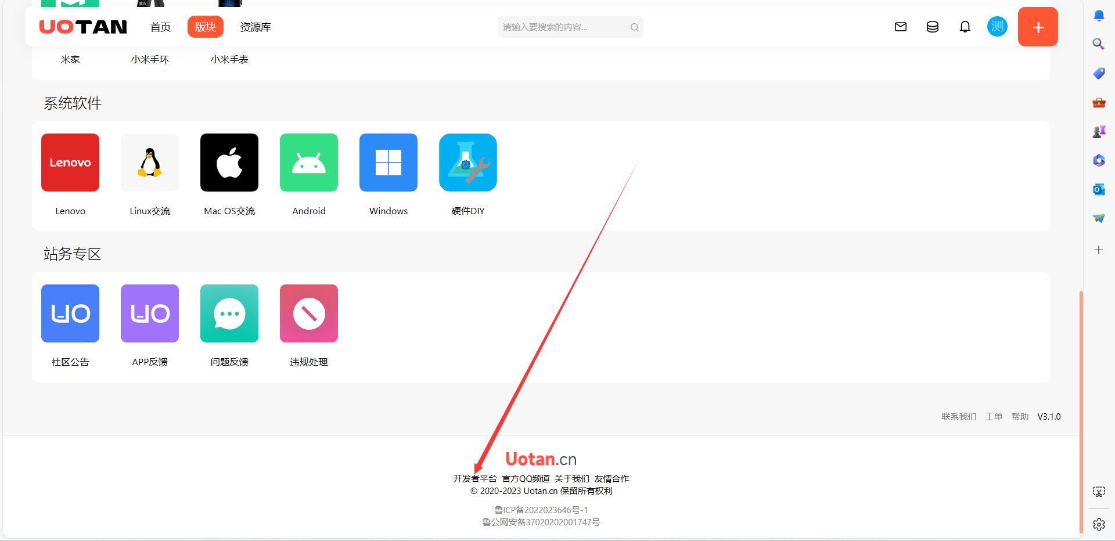Add a sidebar app with plus icon
Screen dimensions: 1115x541
[1099, 250]
